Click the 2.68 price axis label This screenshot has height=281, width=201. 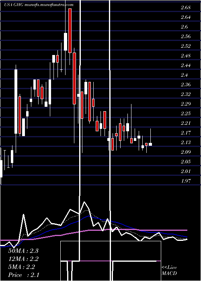tap(186, 8)
